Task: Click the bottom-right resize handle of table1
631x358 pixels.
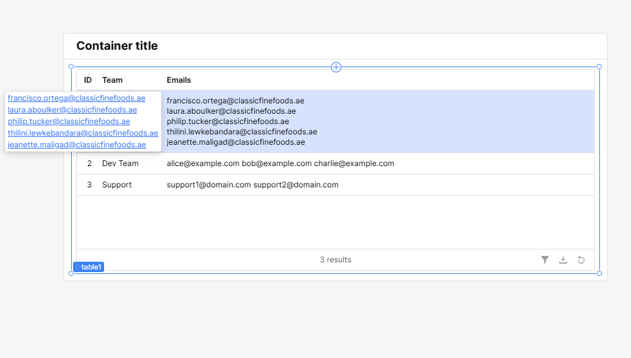Action: click(x=599, y=273)
